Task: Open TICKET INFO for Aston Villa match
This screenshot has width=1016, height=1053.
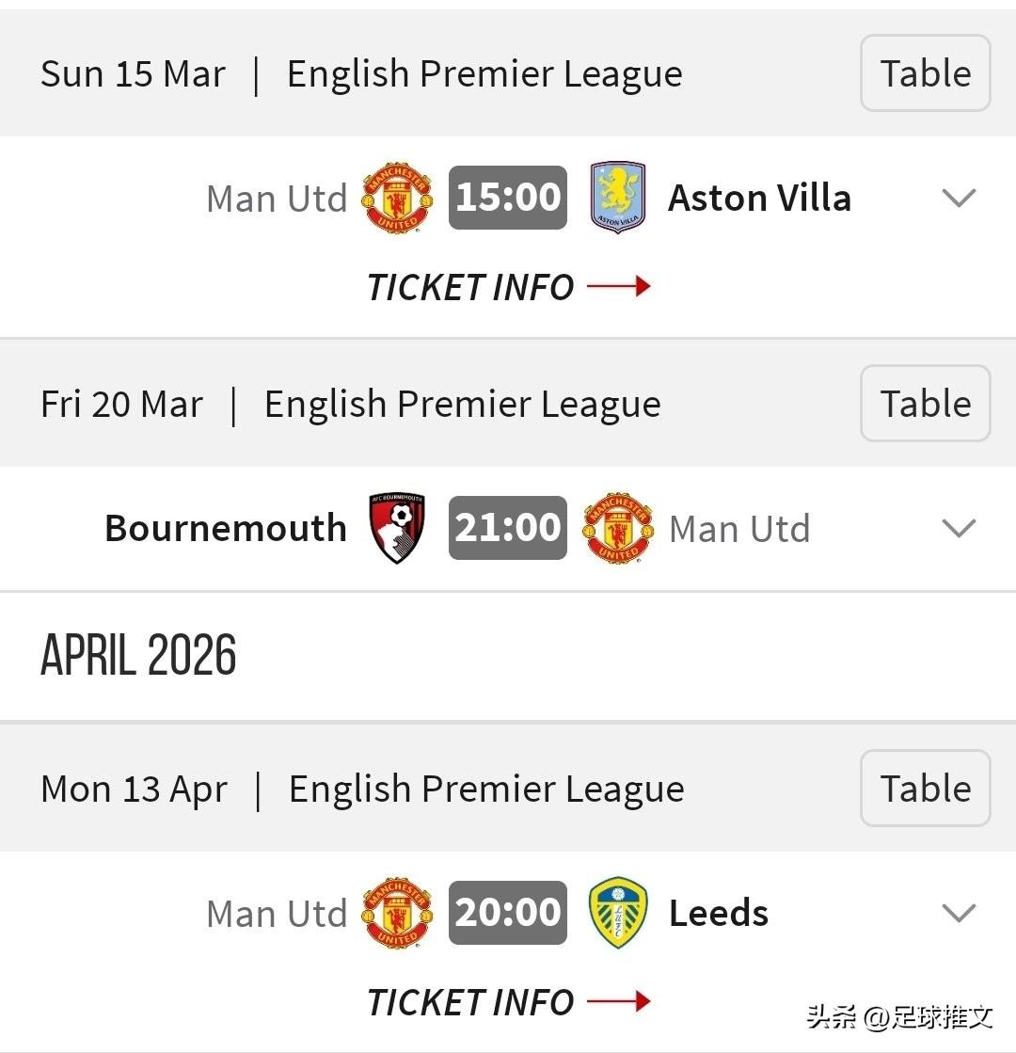Action: pyautogui.click(x=470, y=287)
